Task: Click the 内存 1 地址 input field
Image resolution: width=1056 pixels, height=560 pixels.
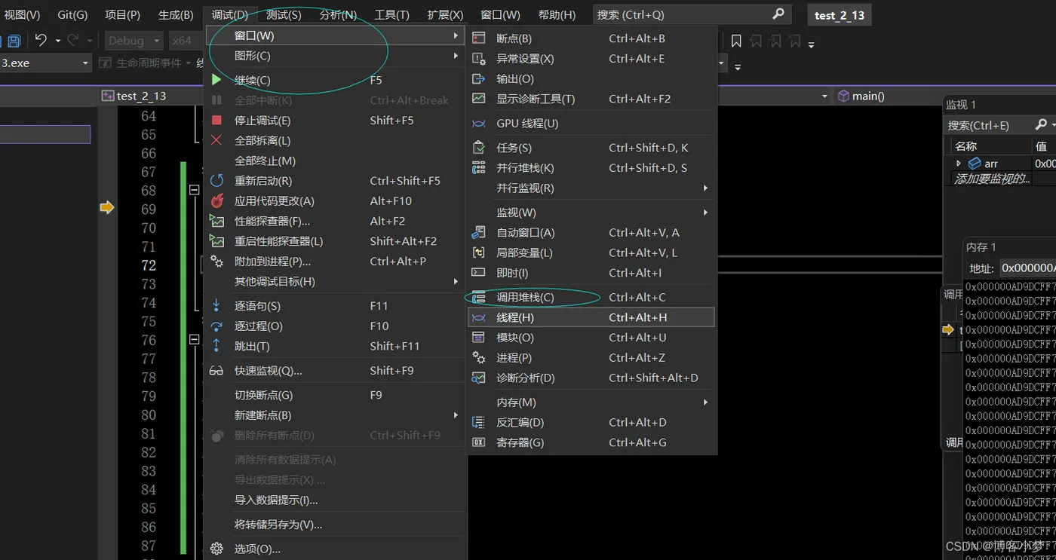Action: coord(1027,268)
